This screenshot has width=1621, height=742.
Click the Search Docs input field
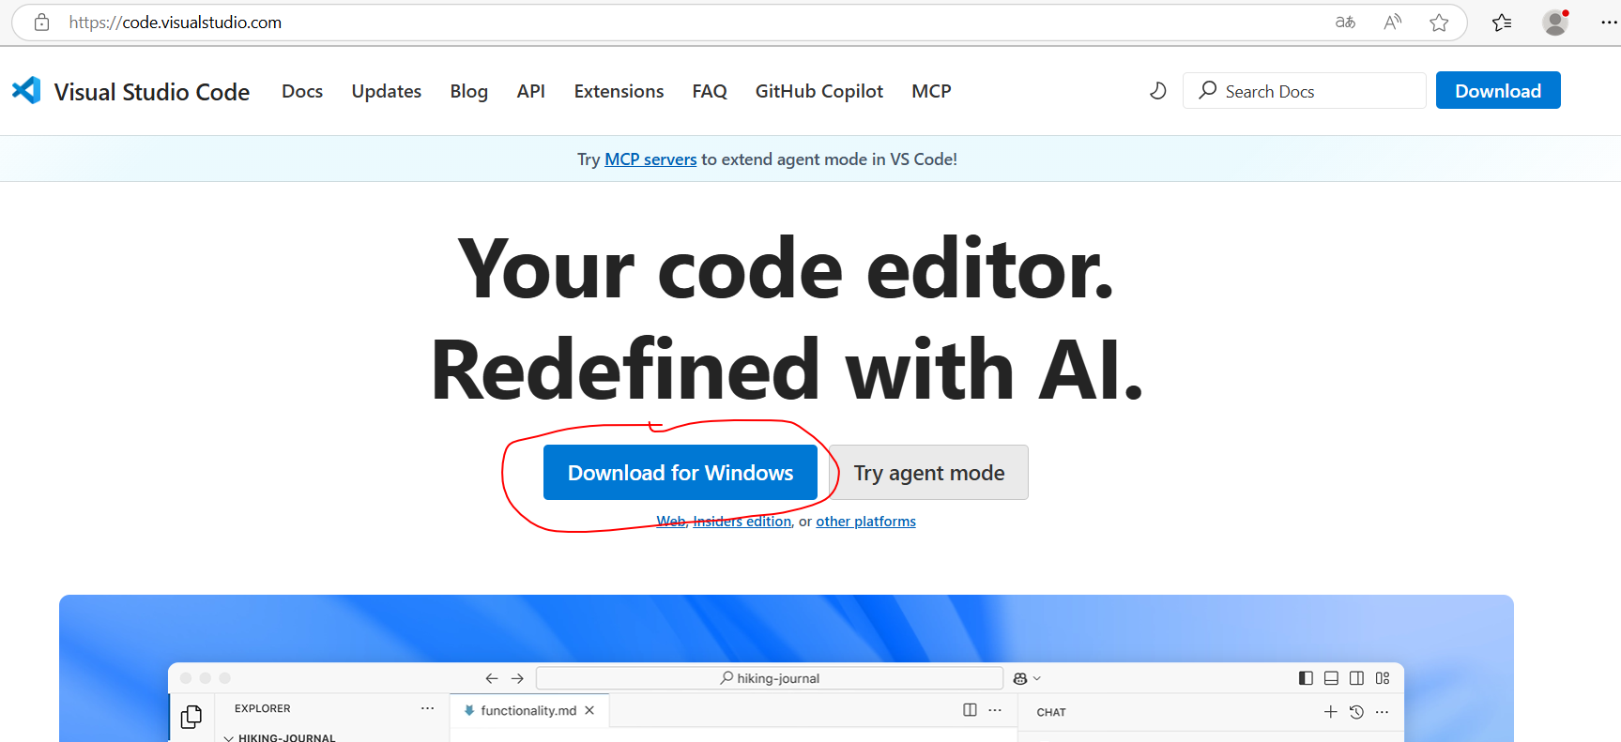[1314, 91]
